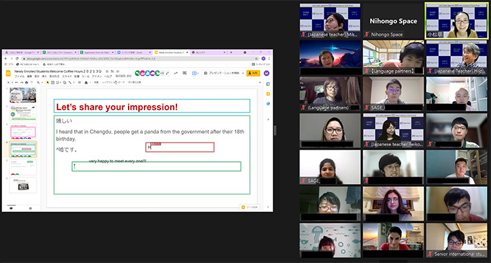Expand the presentation start dropdown arrow
491x263 pixels.
coord(243,73)
